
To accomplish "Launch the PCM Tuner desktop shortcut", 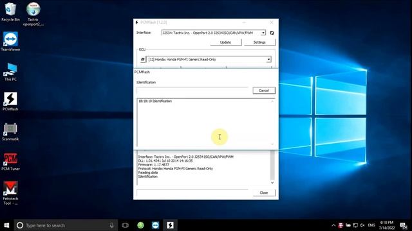I will (x=10, y=162).
